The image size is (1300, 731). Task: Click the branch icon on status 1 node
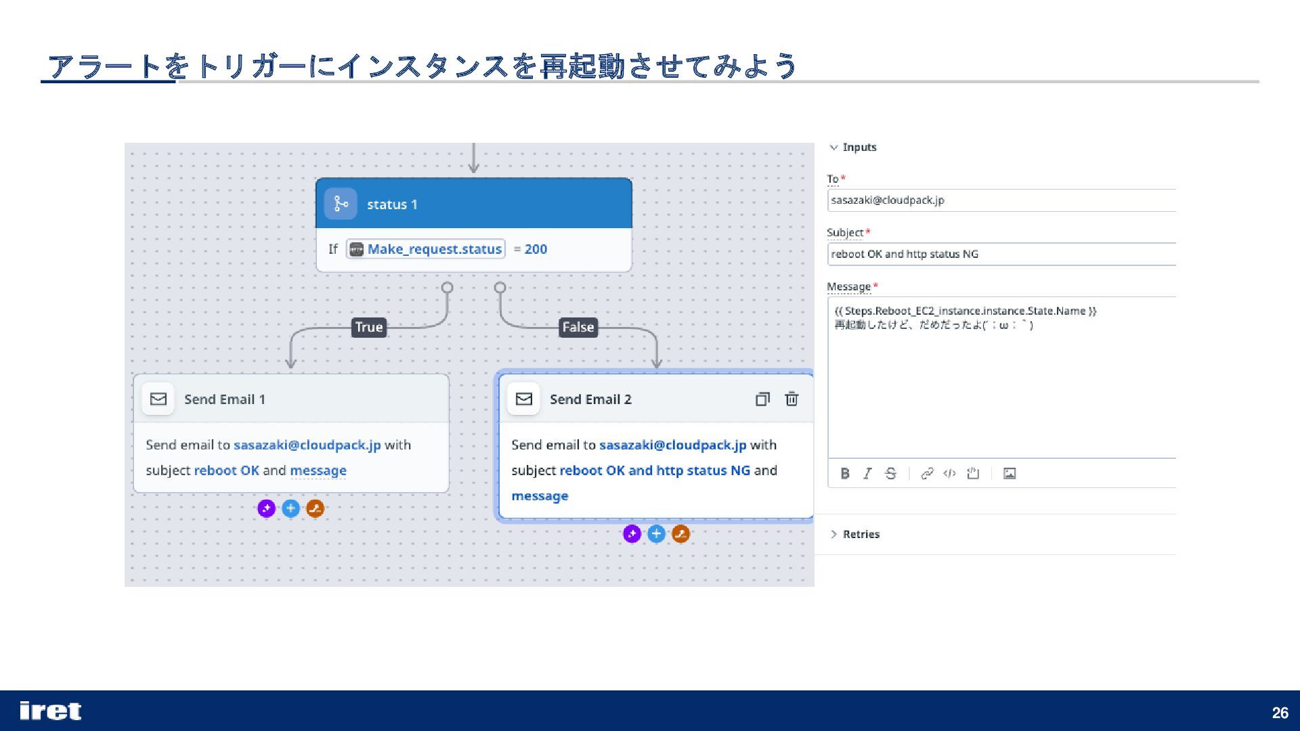pos(340,204)
